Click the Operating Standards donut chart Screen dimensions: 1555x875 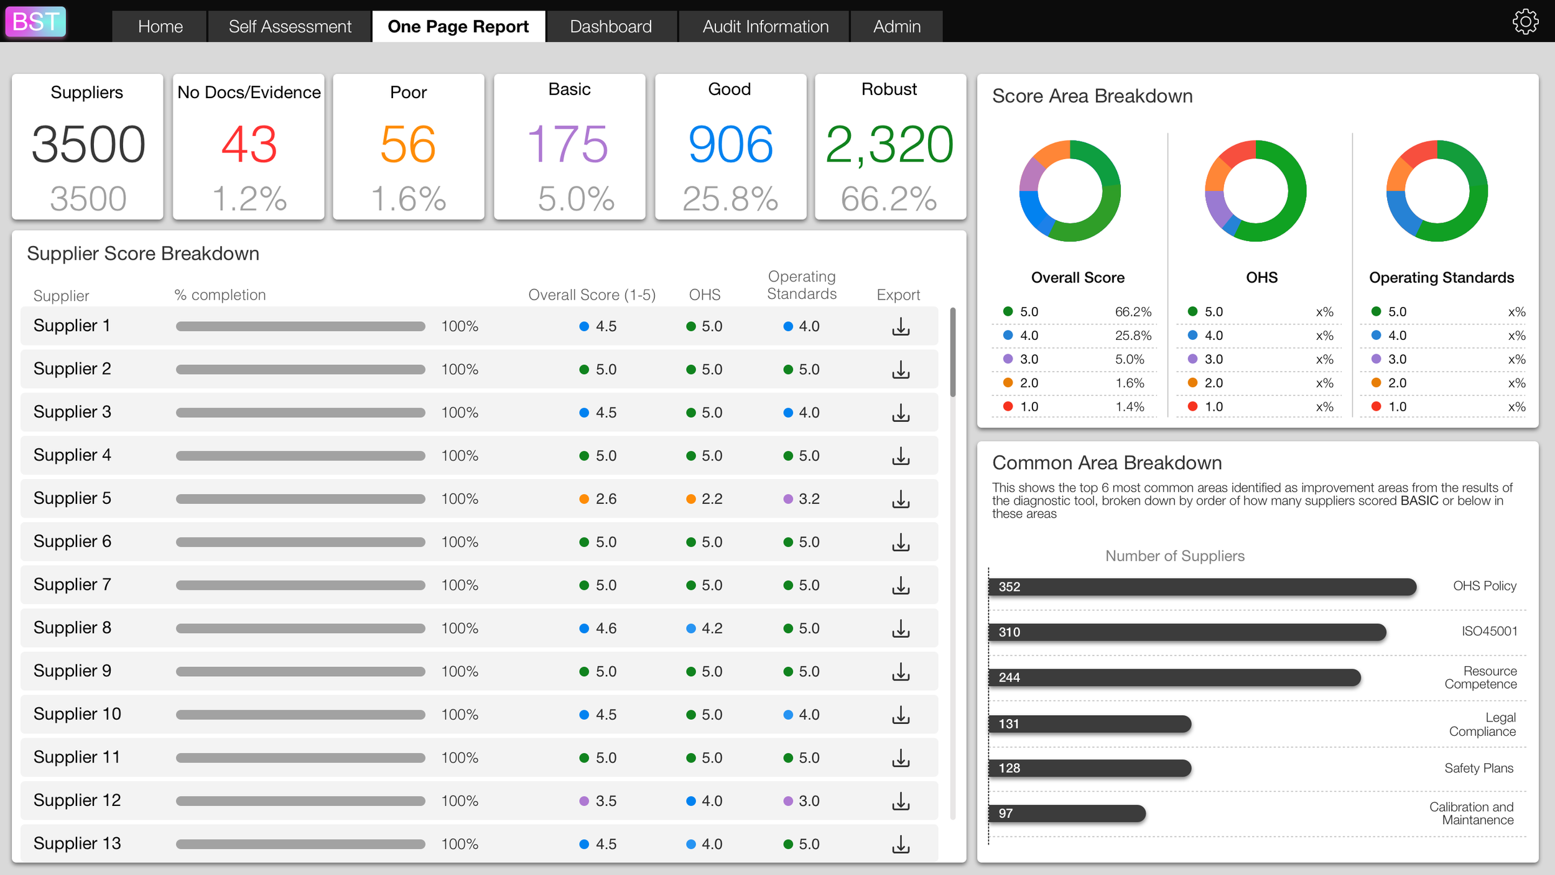point(1437,191)
